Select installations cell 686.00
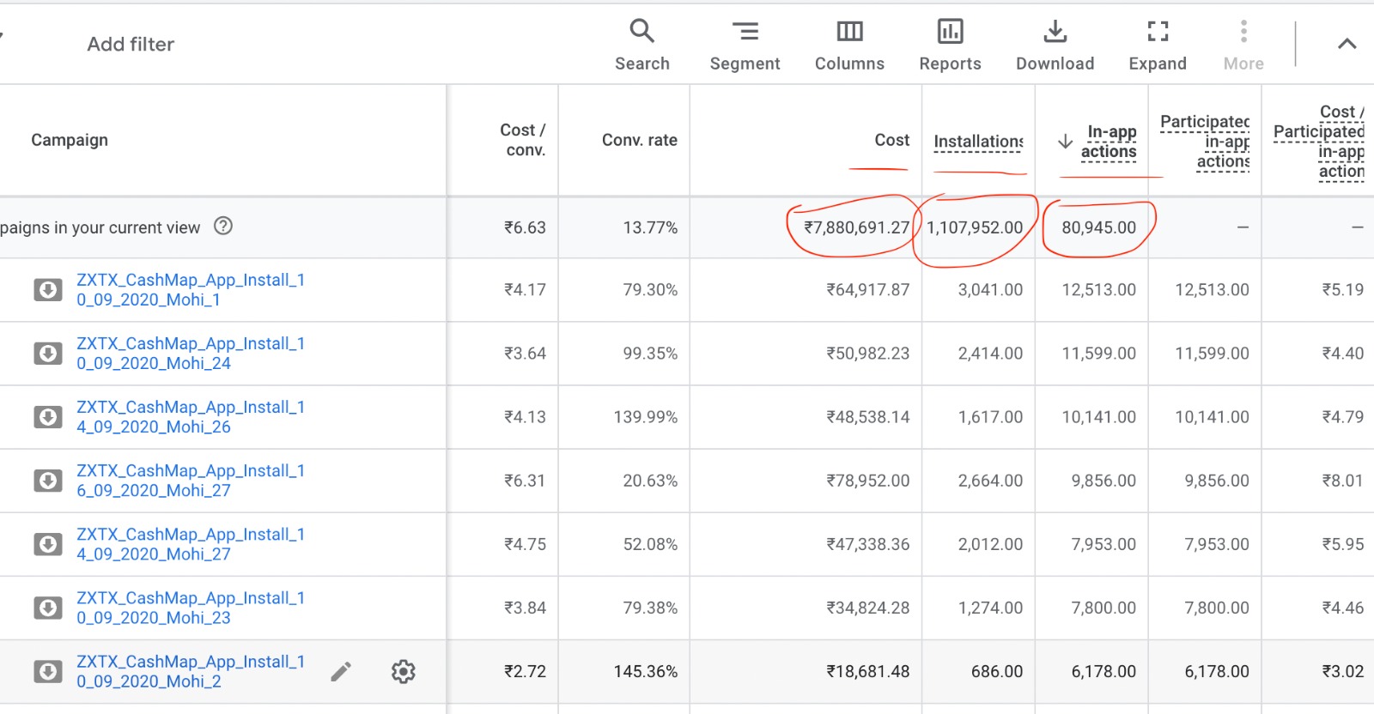This screenshot has height=714, width=1374. [x=997, y=671]
